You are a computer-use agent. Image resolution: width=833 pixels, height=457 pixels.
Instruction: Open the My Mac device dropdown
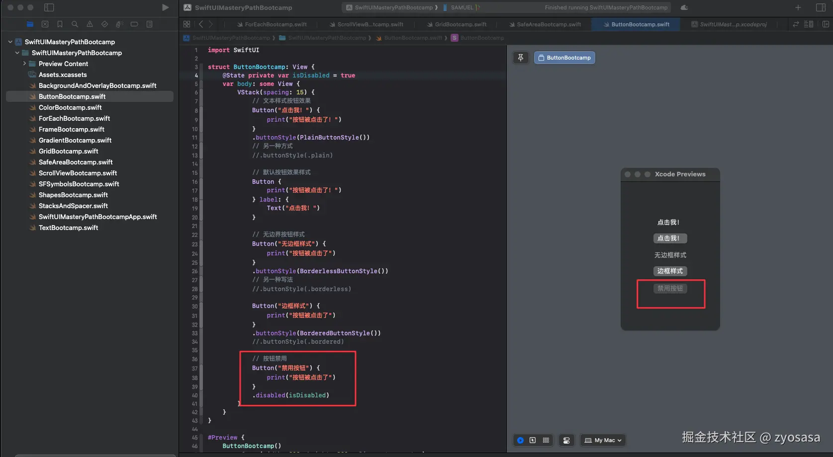[x=602, y=440]
